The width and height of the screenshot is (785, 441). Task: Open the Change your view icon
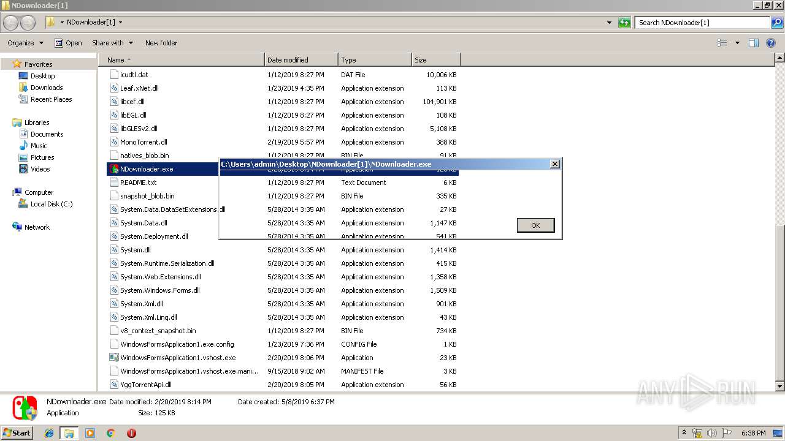pos(722,43)
